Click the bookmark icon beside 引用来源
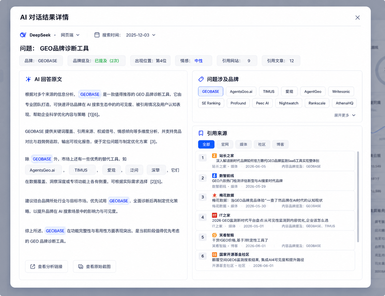 point(201,133)
